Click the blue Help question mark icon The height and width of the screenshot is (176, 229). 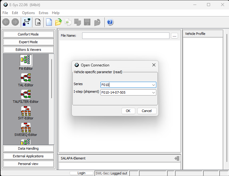point(110,22)
